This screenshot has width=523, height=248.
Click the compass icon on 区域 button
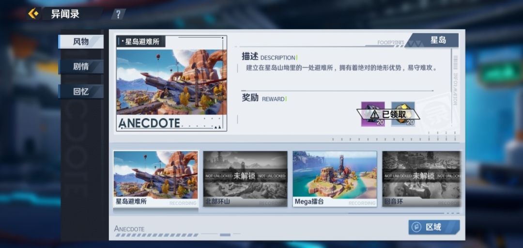416,227
